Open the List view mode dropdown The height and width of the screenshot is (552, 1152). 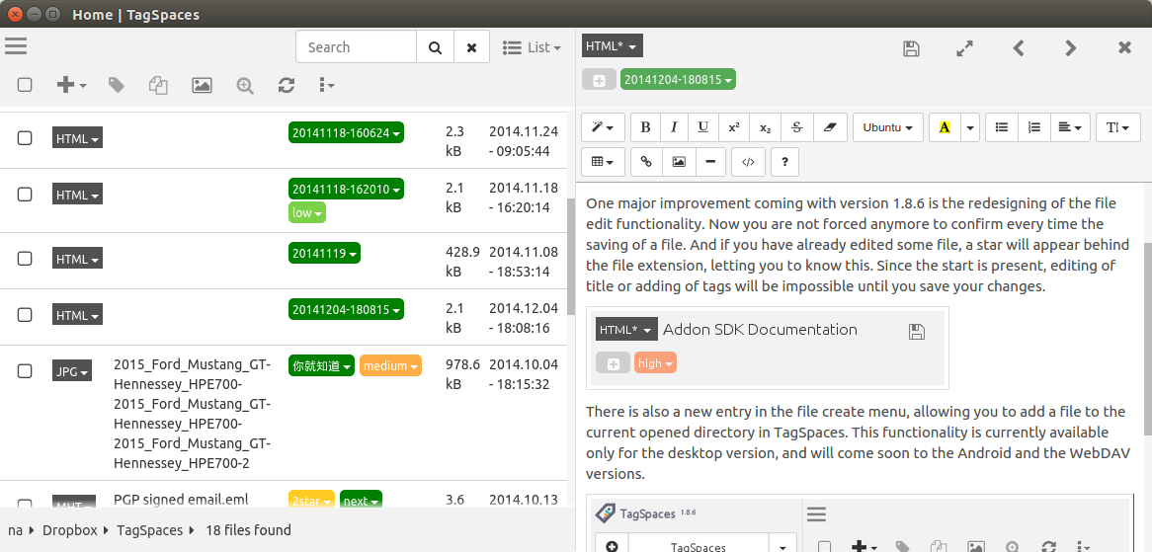[532, 47]
